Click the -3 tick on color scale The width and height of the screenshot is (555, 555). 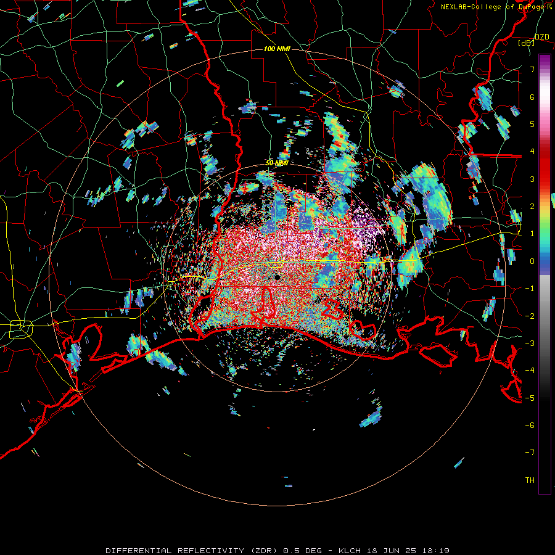click(x=530, y=343)
